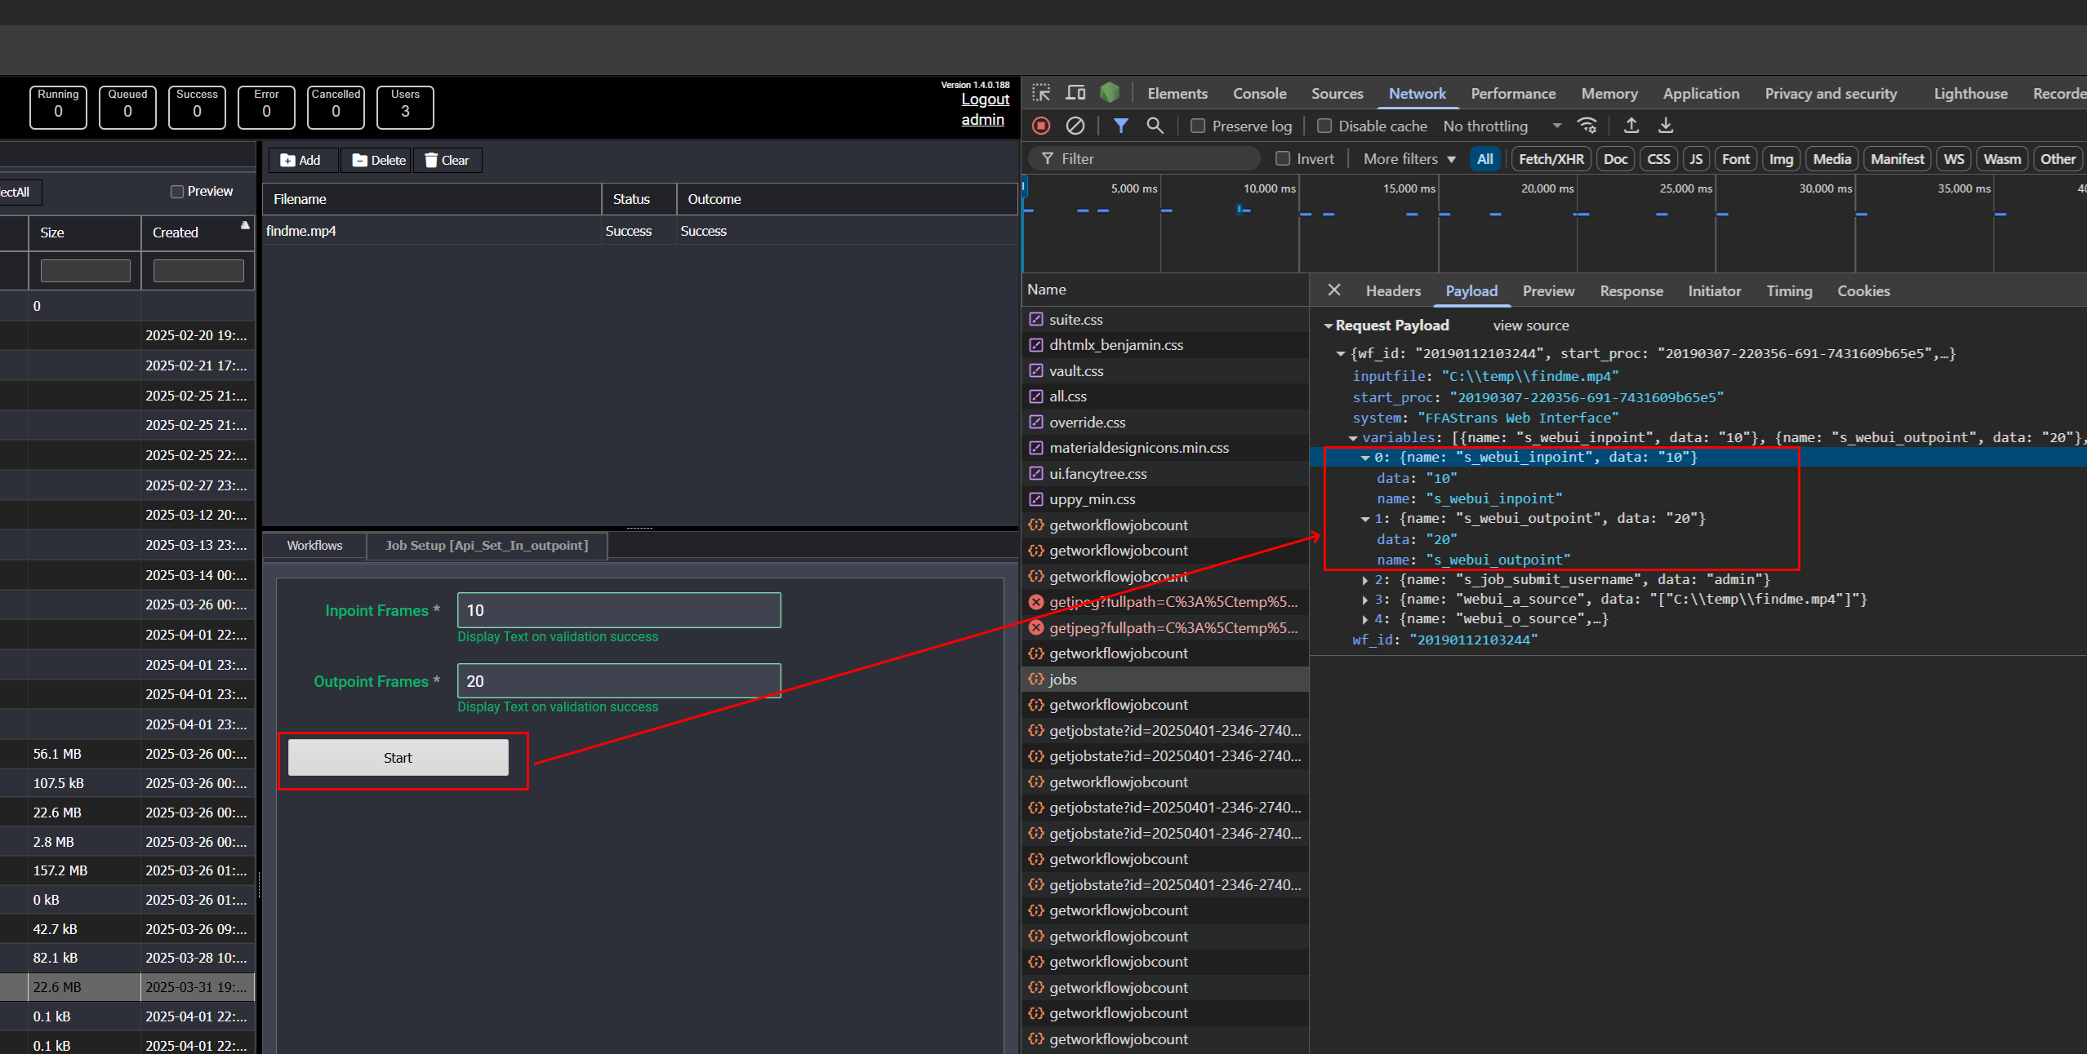The height and width of the screenshot is (1054, 2087).
Task: Collapse the root wf_id payload object
Action: (x=1340, y=353)
